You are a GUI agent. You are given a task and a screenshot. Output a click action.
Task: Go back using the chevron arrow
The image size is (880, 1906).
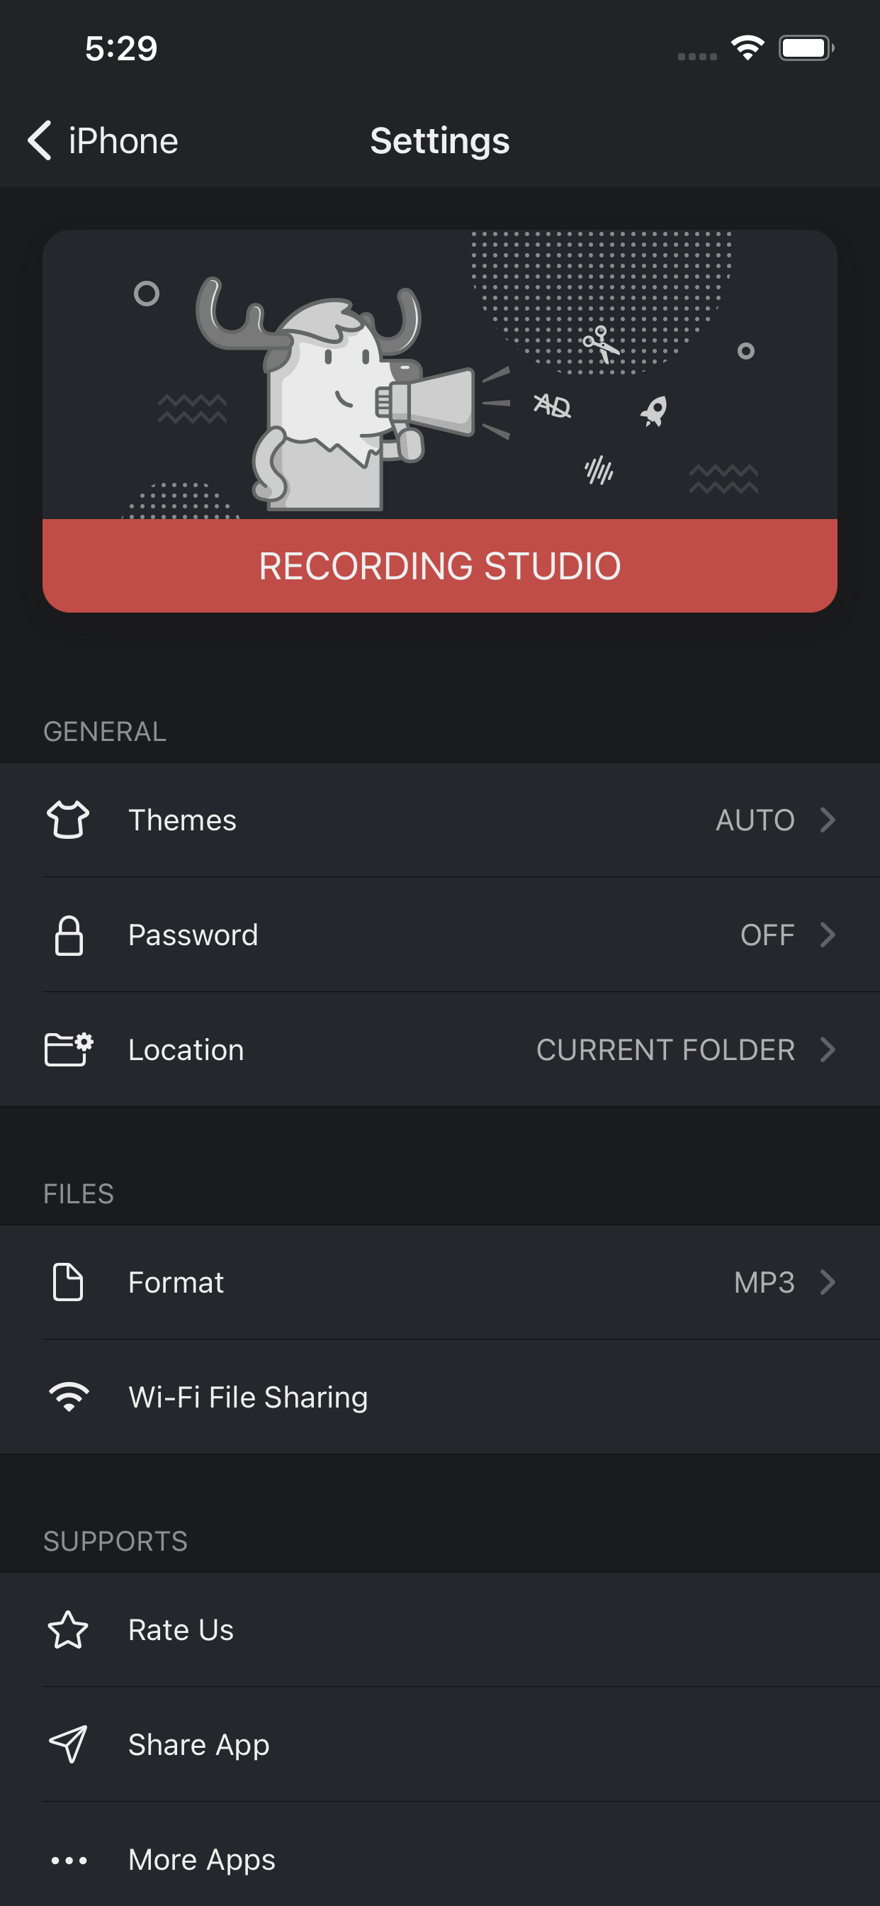point(40,140)
